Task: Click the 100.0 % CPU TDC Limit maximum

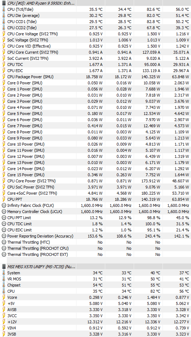Action: [x=153, y=224]
